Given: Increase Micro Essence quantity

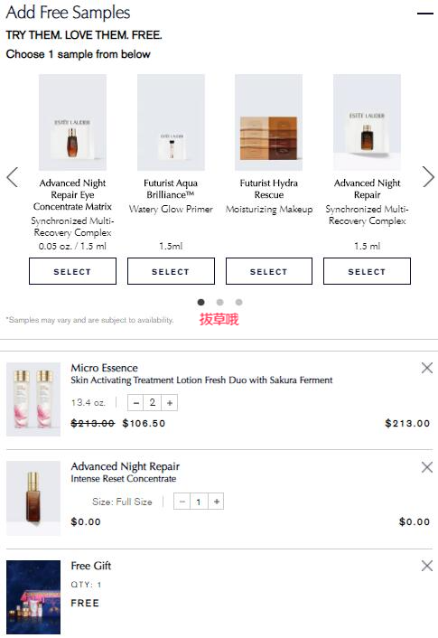Looking at the screenshot, I should pos(170,403).
